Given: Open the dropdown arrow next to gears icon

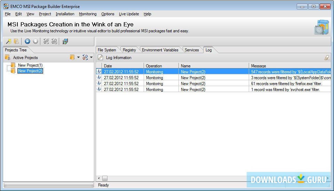Looking at the screenshot, I should (x=91, y=57).
